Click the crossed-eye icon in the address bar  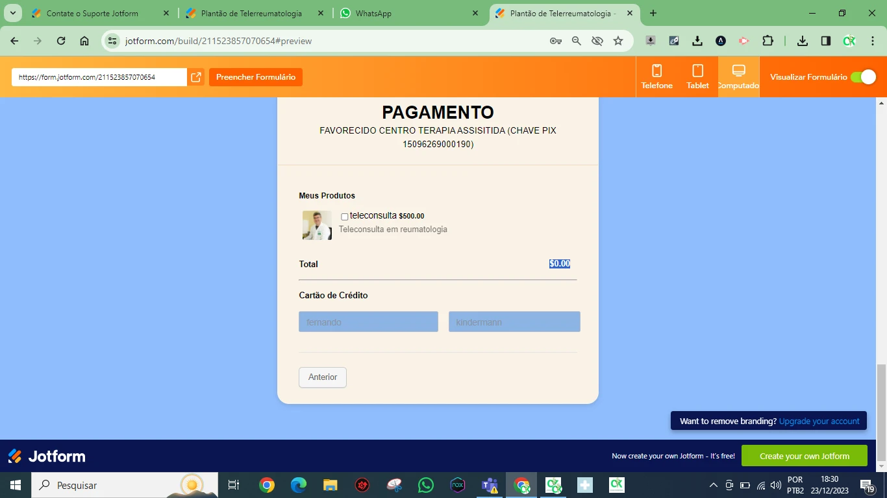coord(597,40)
